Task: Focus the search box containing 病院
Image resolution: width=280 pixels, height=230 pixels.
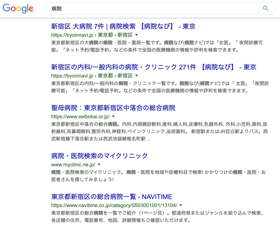Action: (x=153, y=8)
